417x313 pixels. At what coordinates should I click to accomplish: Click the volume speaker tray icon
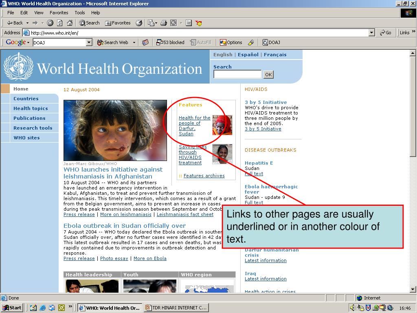353,308
